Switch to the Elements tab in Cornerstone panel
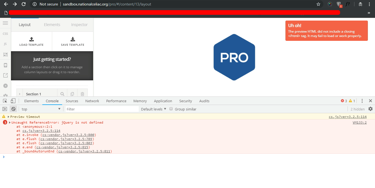 (x=52, y=25)
